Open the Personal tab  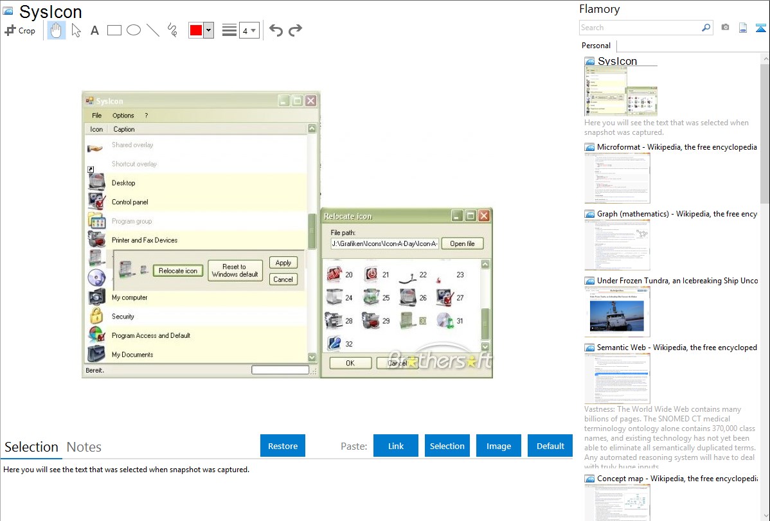point(596,46)
